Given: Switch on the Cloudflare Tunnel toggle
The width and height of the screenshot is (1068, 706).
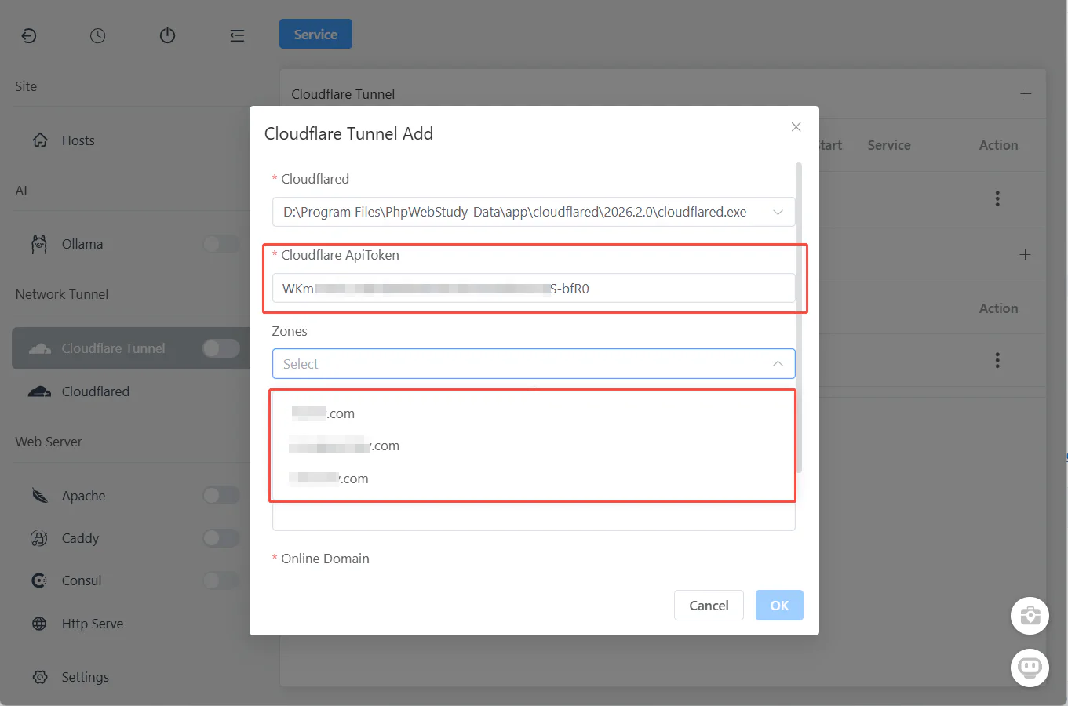Looking at the screenshot, I should tap(220, 348).
